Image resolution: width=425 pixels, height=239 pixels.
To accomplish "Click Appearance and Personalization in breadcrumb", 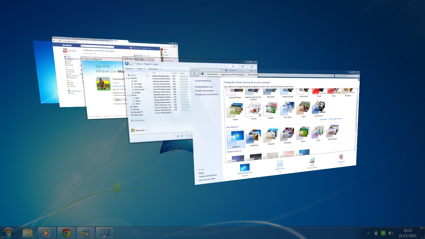I will click(x=233, y=75).
